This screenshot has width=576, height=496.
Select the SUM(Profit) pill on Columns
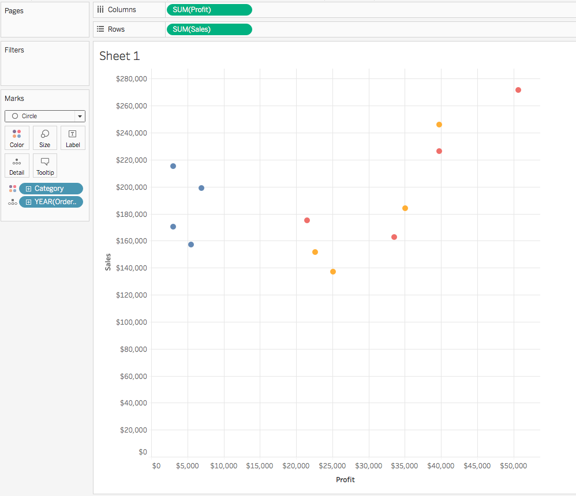209,9
